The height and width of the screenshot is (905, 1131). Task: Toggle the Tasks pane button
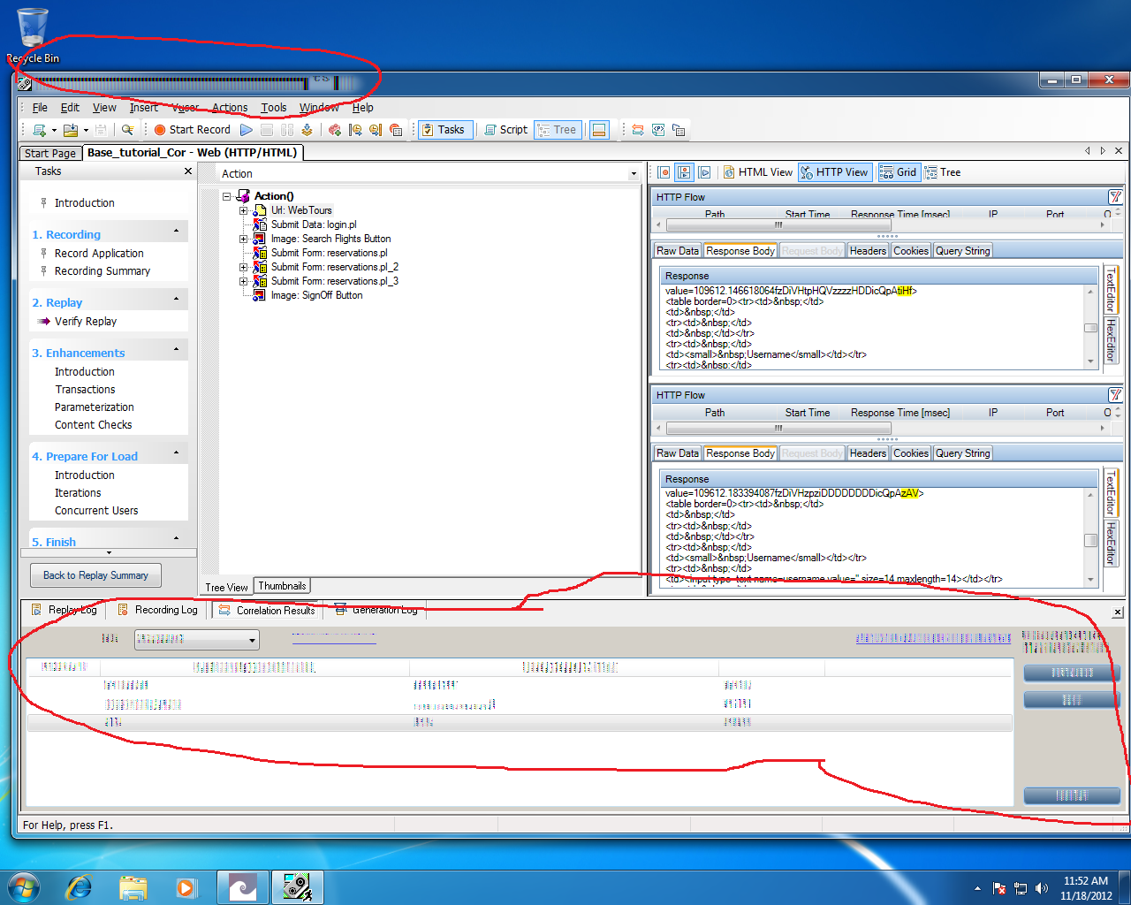[444, 130]
